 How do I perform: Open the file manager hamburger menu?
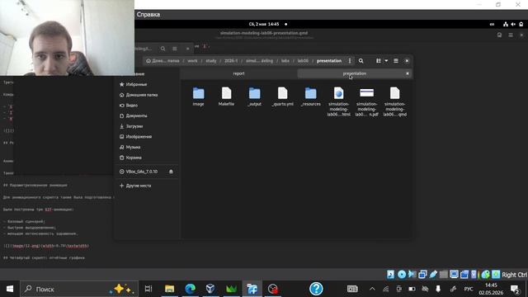pyautogui.click(x=396, y=61)
